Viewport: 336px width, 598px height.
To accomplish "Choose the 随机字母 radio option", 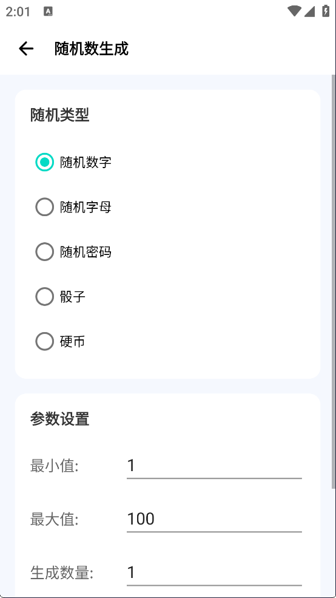I will pos(74,207).
